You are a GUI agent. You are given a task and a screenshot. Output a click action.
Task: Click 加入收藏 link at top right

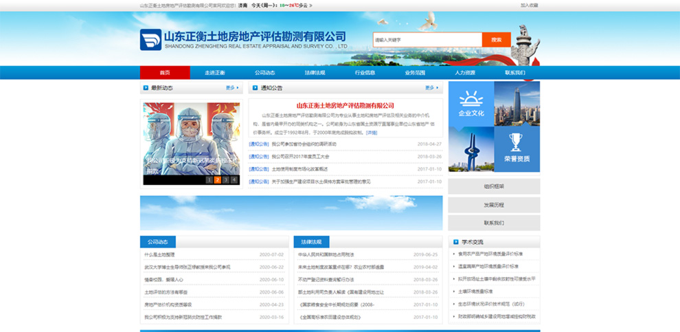(x=529, y=5)
